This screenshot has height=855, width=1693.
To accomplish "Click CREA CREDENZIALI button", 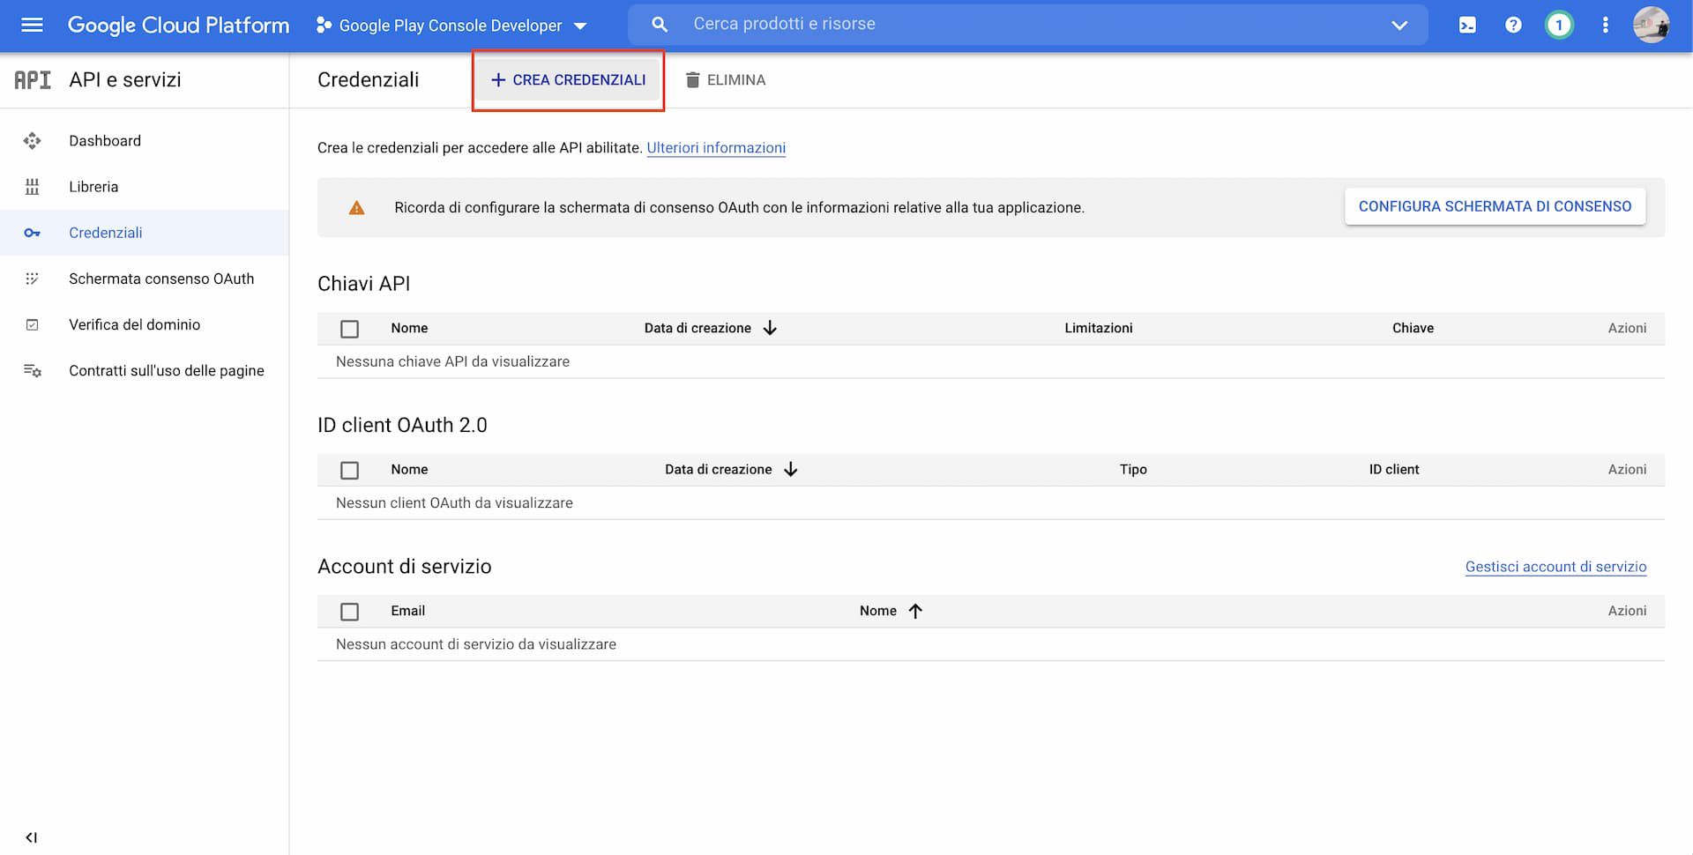I will (569, 80).
